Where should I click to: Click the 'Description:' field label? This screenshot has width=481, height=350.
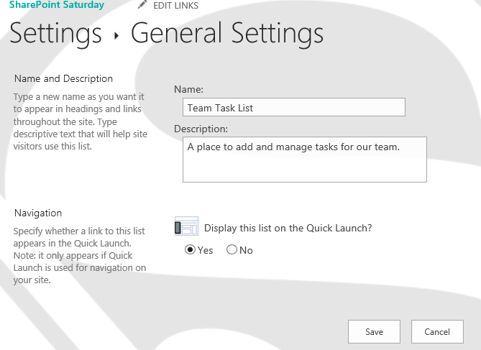coord(201,129)
